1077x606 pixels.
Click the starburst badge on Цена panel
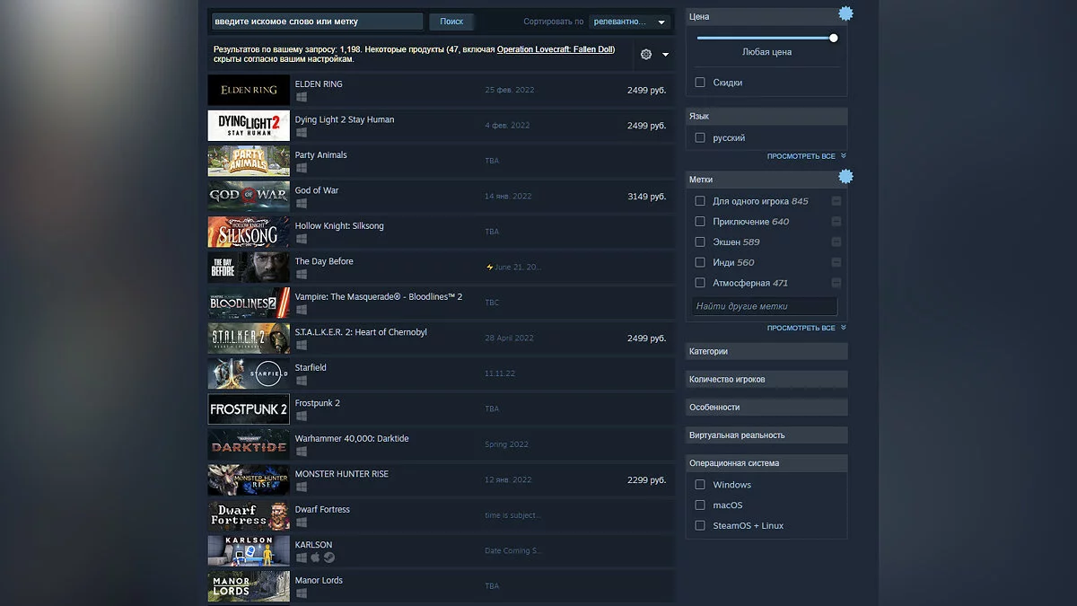[845, 13]
